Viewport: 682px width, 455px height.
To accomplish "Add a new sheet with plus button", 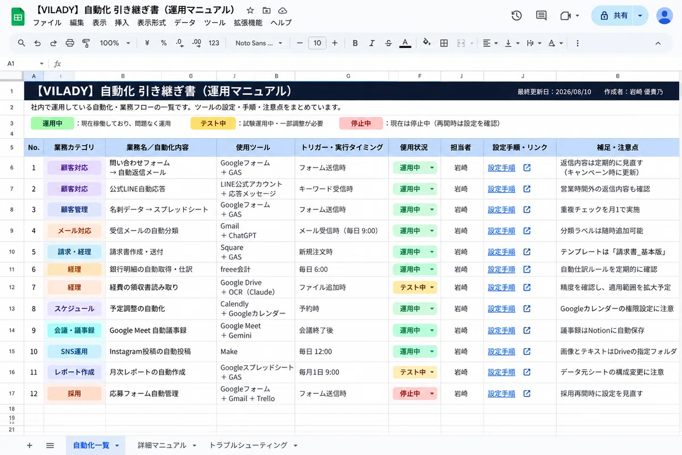I will (x=30, y=445).
